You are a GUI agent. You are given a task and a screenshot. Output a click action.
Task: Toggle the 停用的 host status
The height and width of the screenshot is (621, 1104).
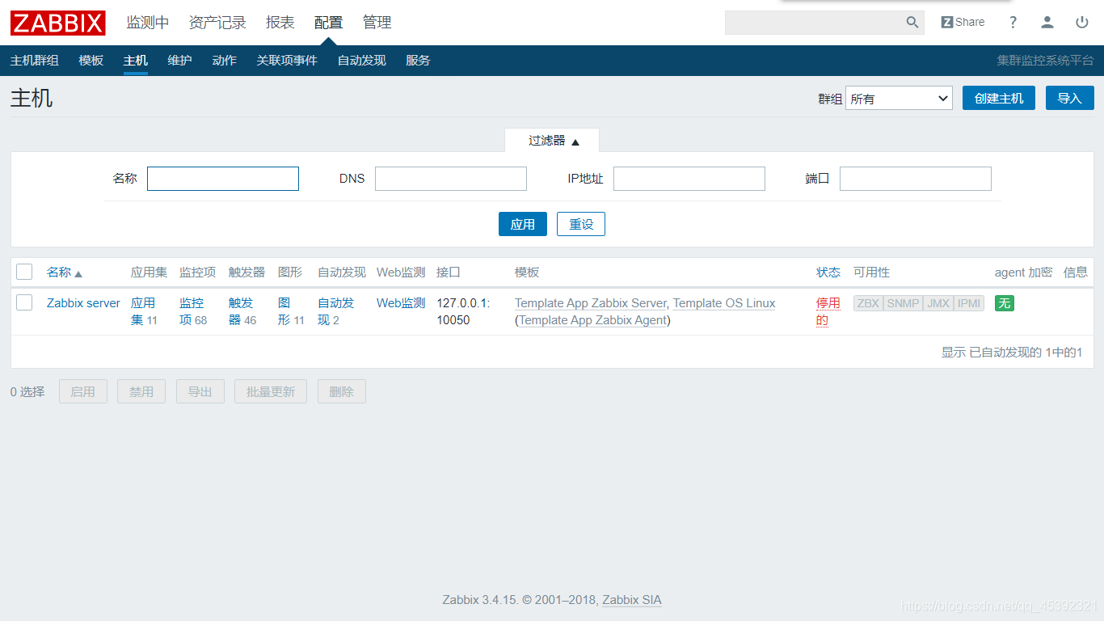click(x=828, y=311)
